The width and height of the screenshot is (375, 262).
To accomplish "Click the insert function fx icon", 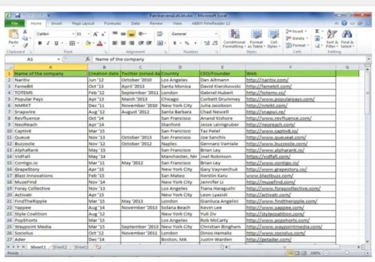I will [88, 60].
